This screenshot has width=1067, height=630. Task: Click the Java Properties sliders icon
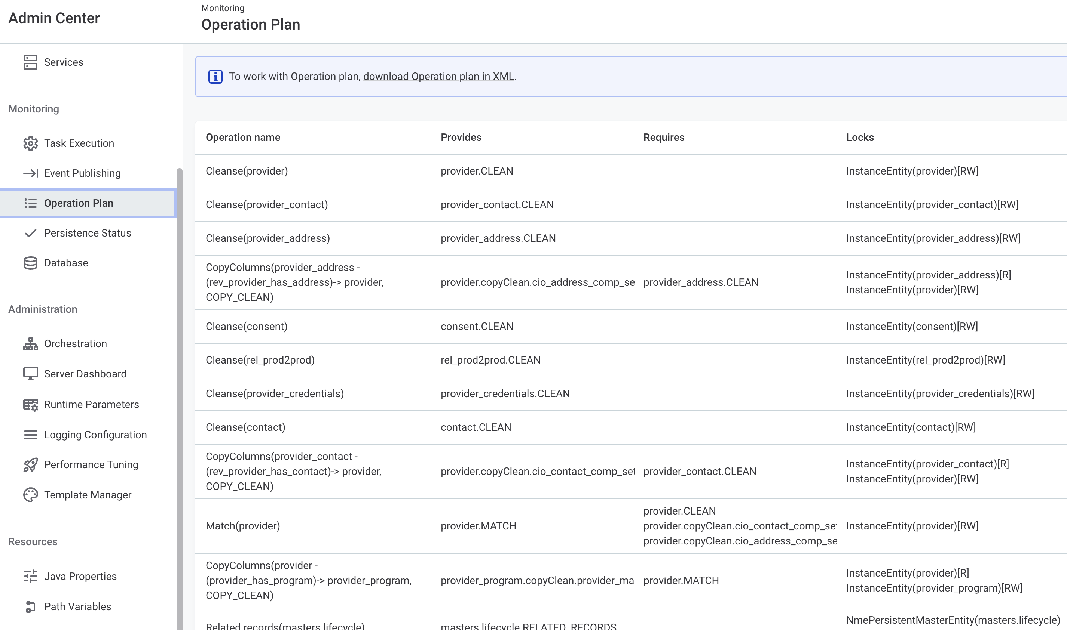(30, 576)
